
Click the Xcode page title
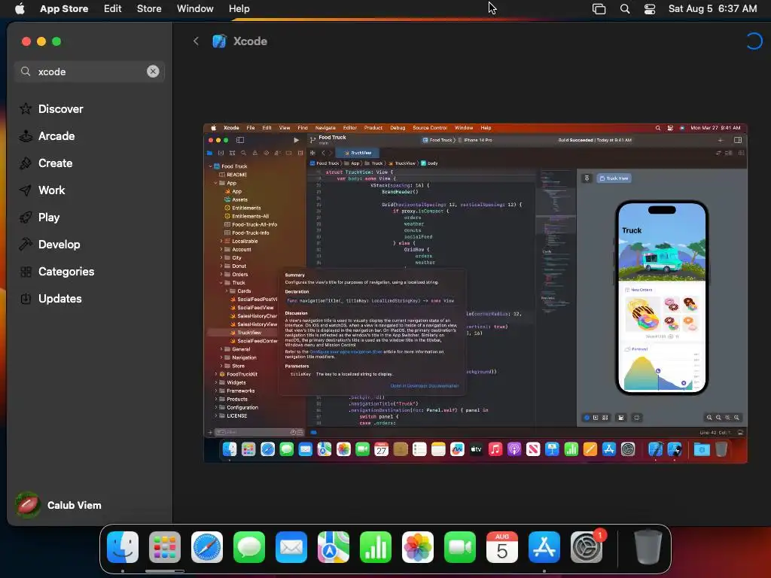250,41
